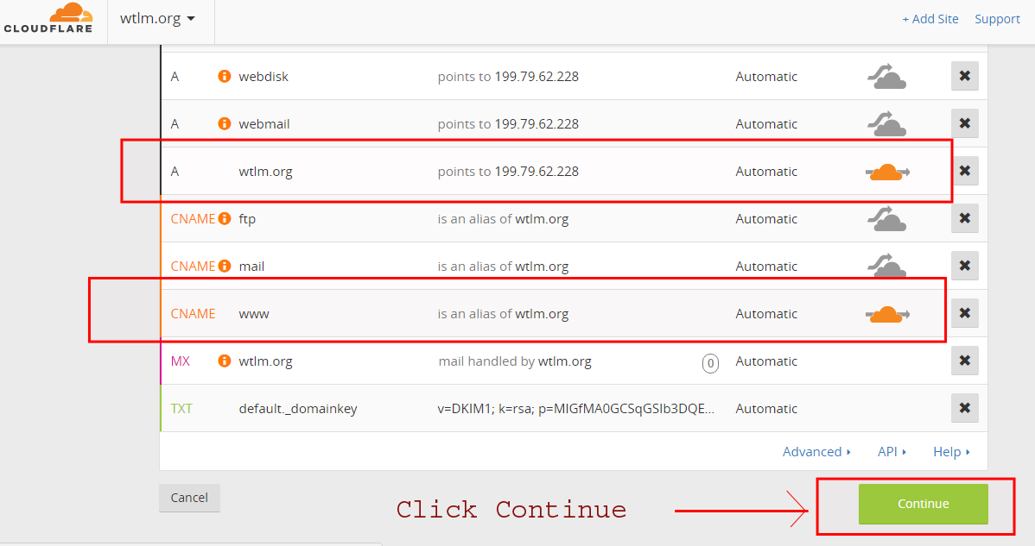
Task: Click the wtlm.org name in A row
Action: point(265,172)
